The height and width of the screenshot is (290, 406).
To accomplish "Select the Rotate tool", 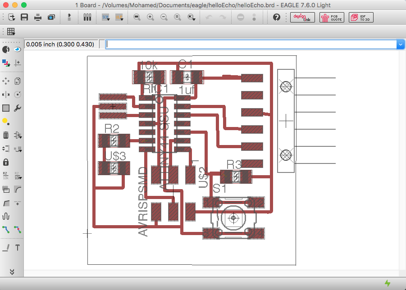I will point(17,95).
